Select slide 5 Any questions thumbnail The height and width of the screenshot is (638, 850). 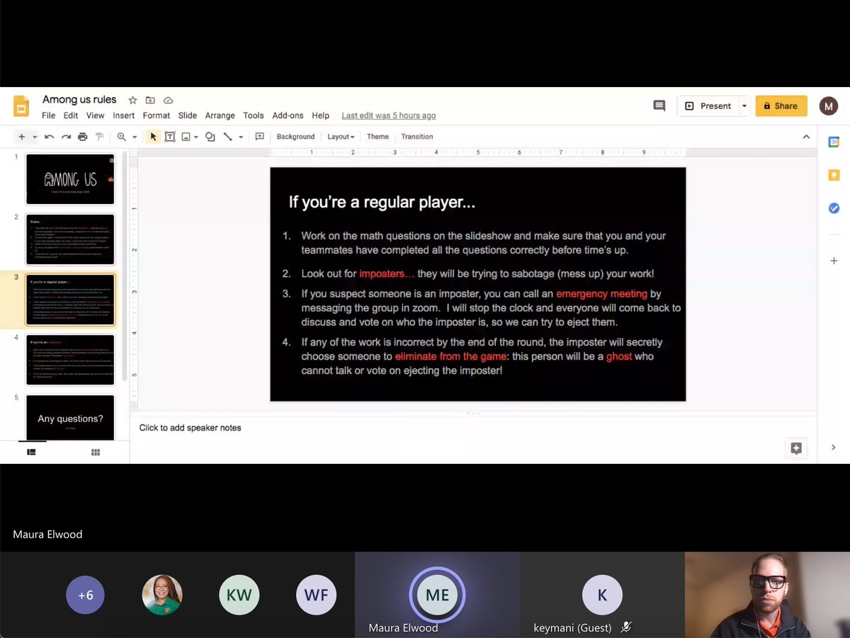click(x=70, y=418)
